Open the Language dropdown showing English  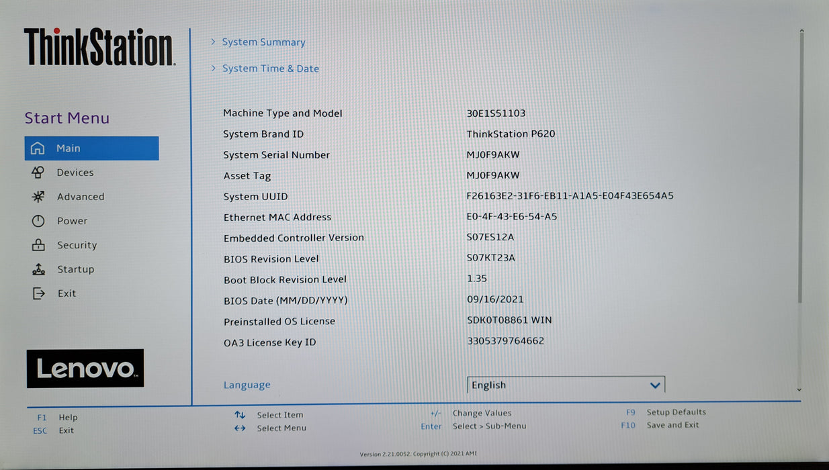click(x=566, y=385)
